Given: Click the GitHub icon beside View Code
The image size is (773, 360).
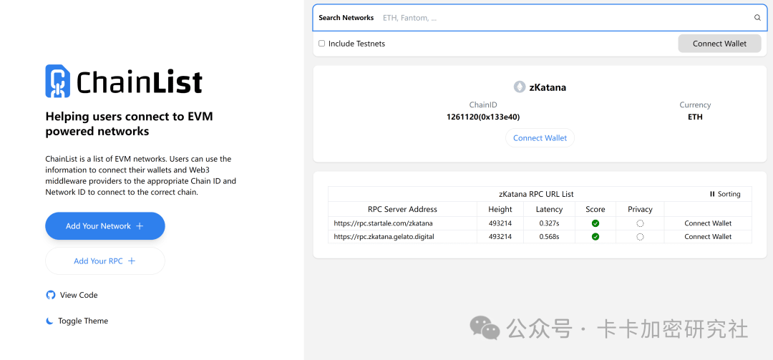Looking at the screenshot, I should [50, 295].
